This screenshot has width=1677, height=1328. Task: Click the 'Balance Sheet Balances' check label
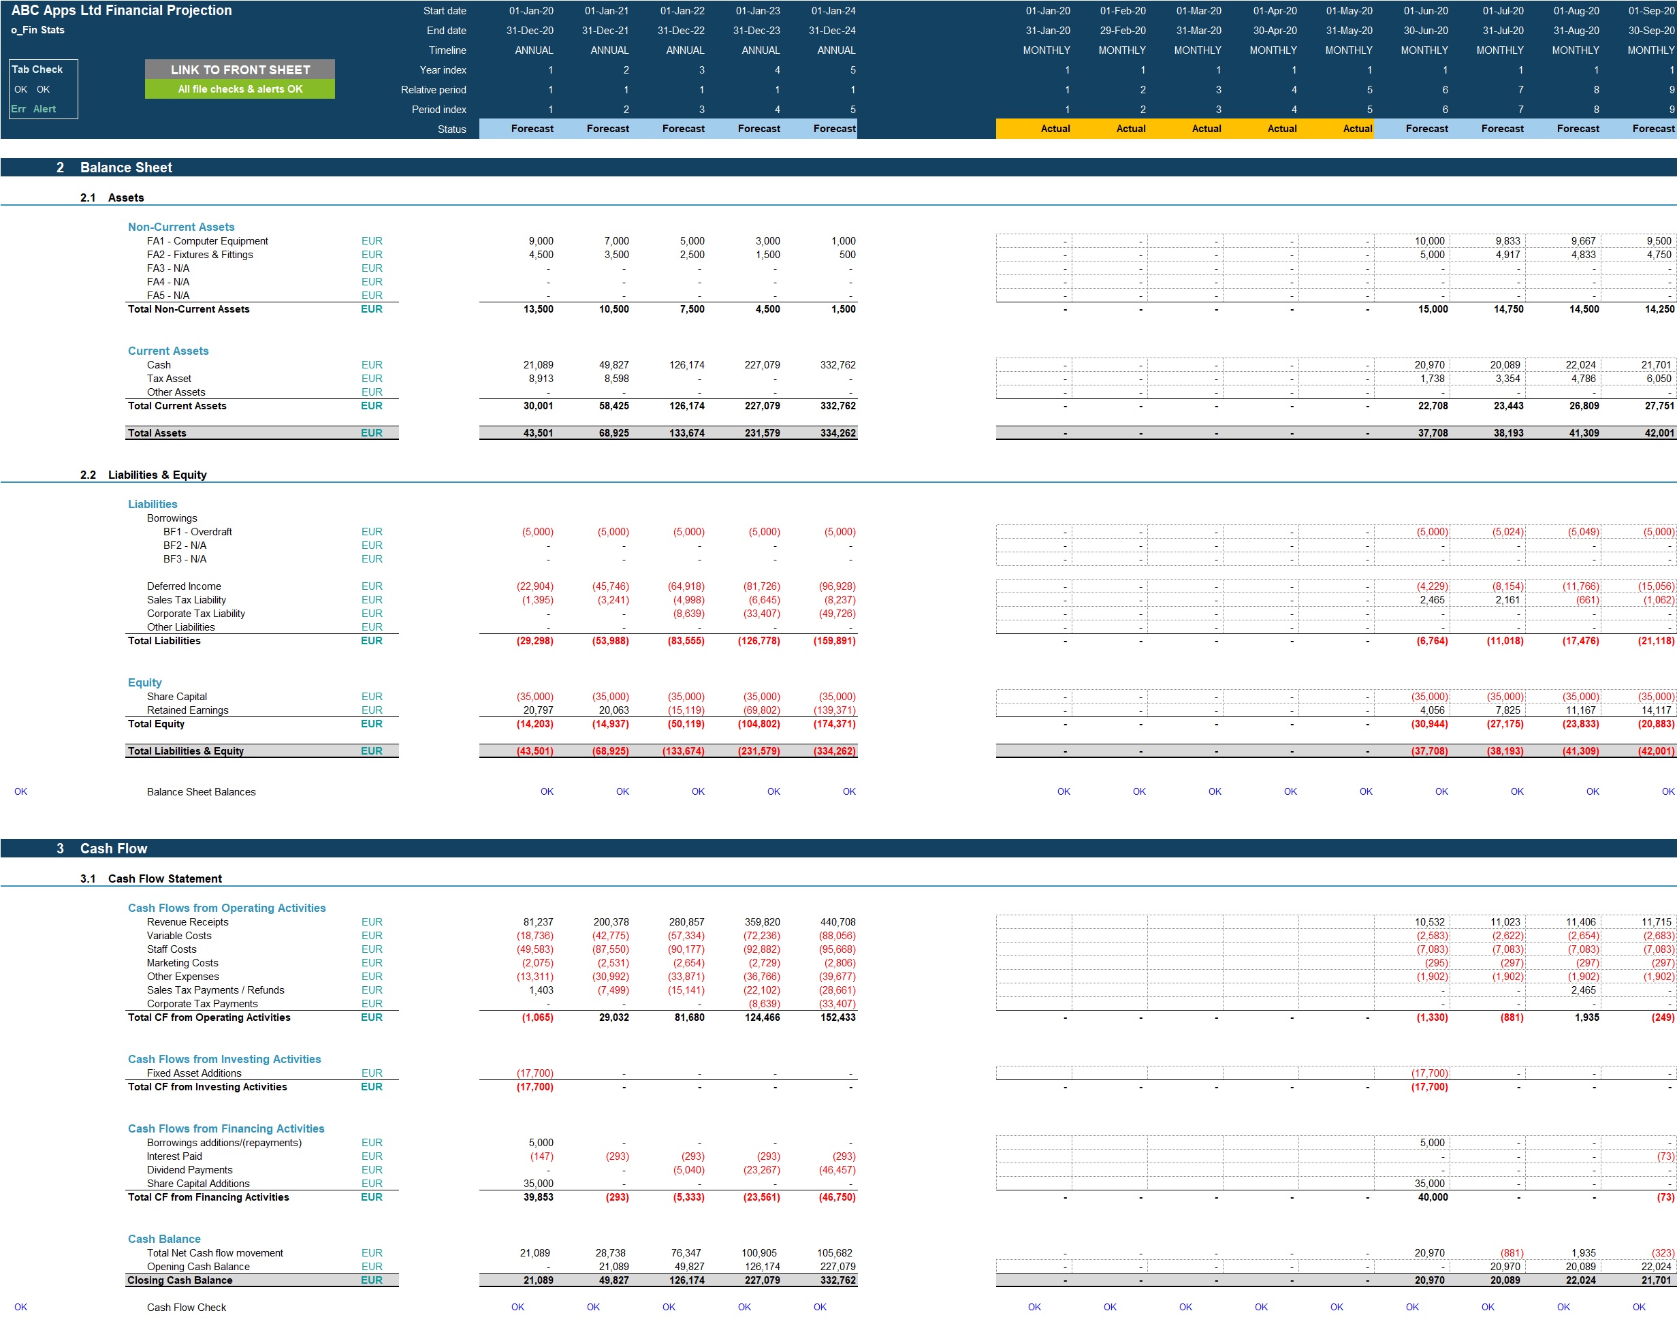click(202, 791)
